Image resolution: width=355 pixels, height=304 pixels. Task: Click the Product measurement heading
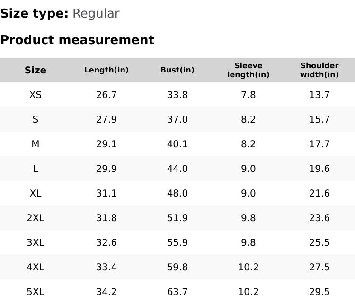point(77,40)
